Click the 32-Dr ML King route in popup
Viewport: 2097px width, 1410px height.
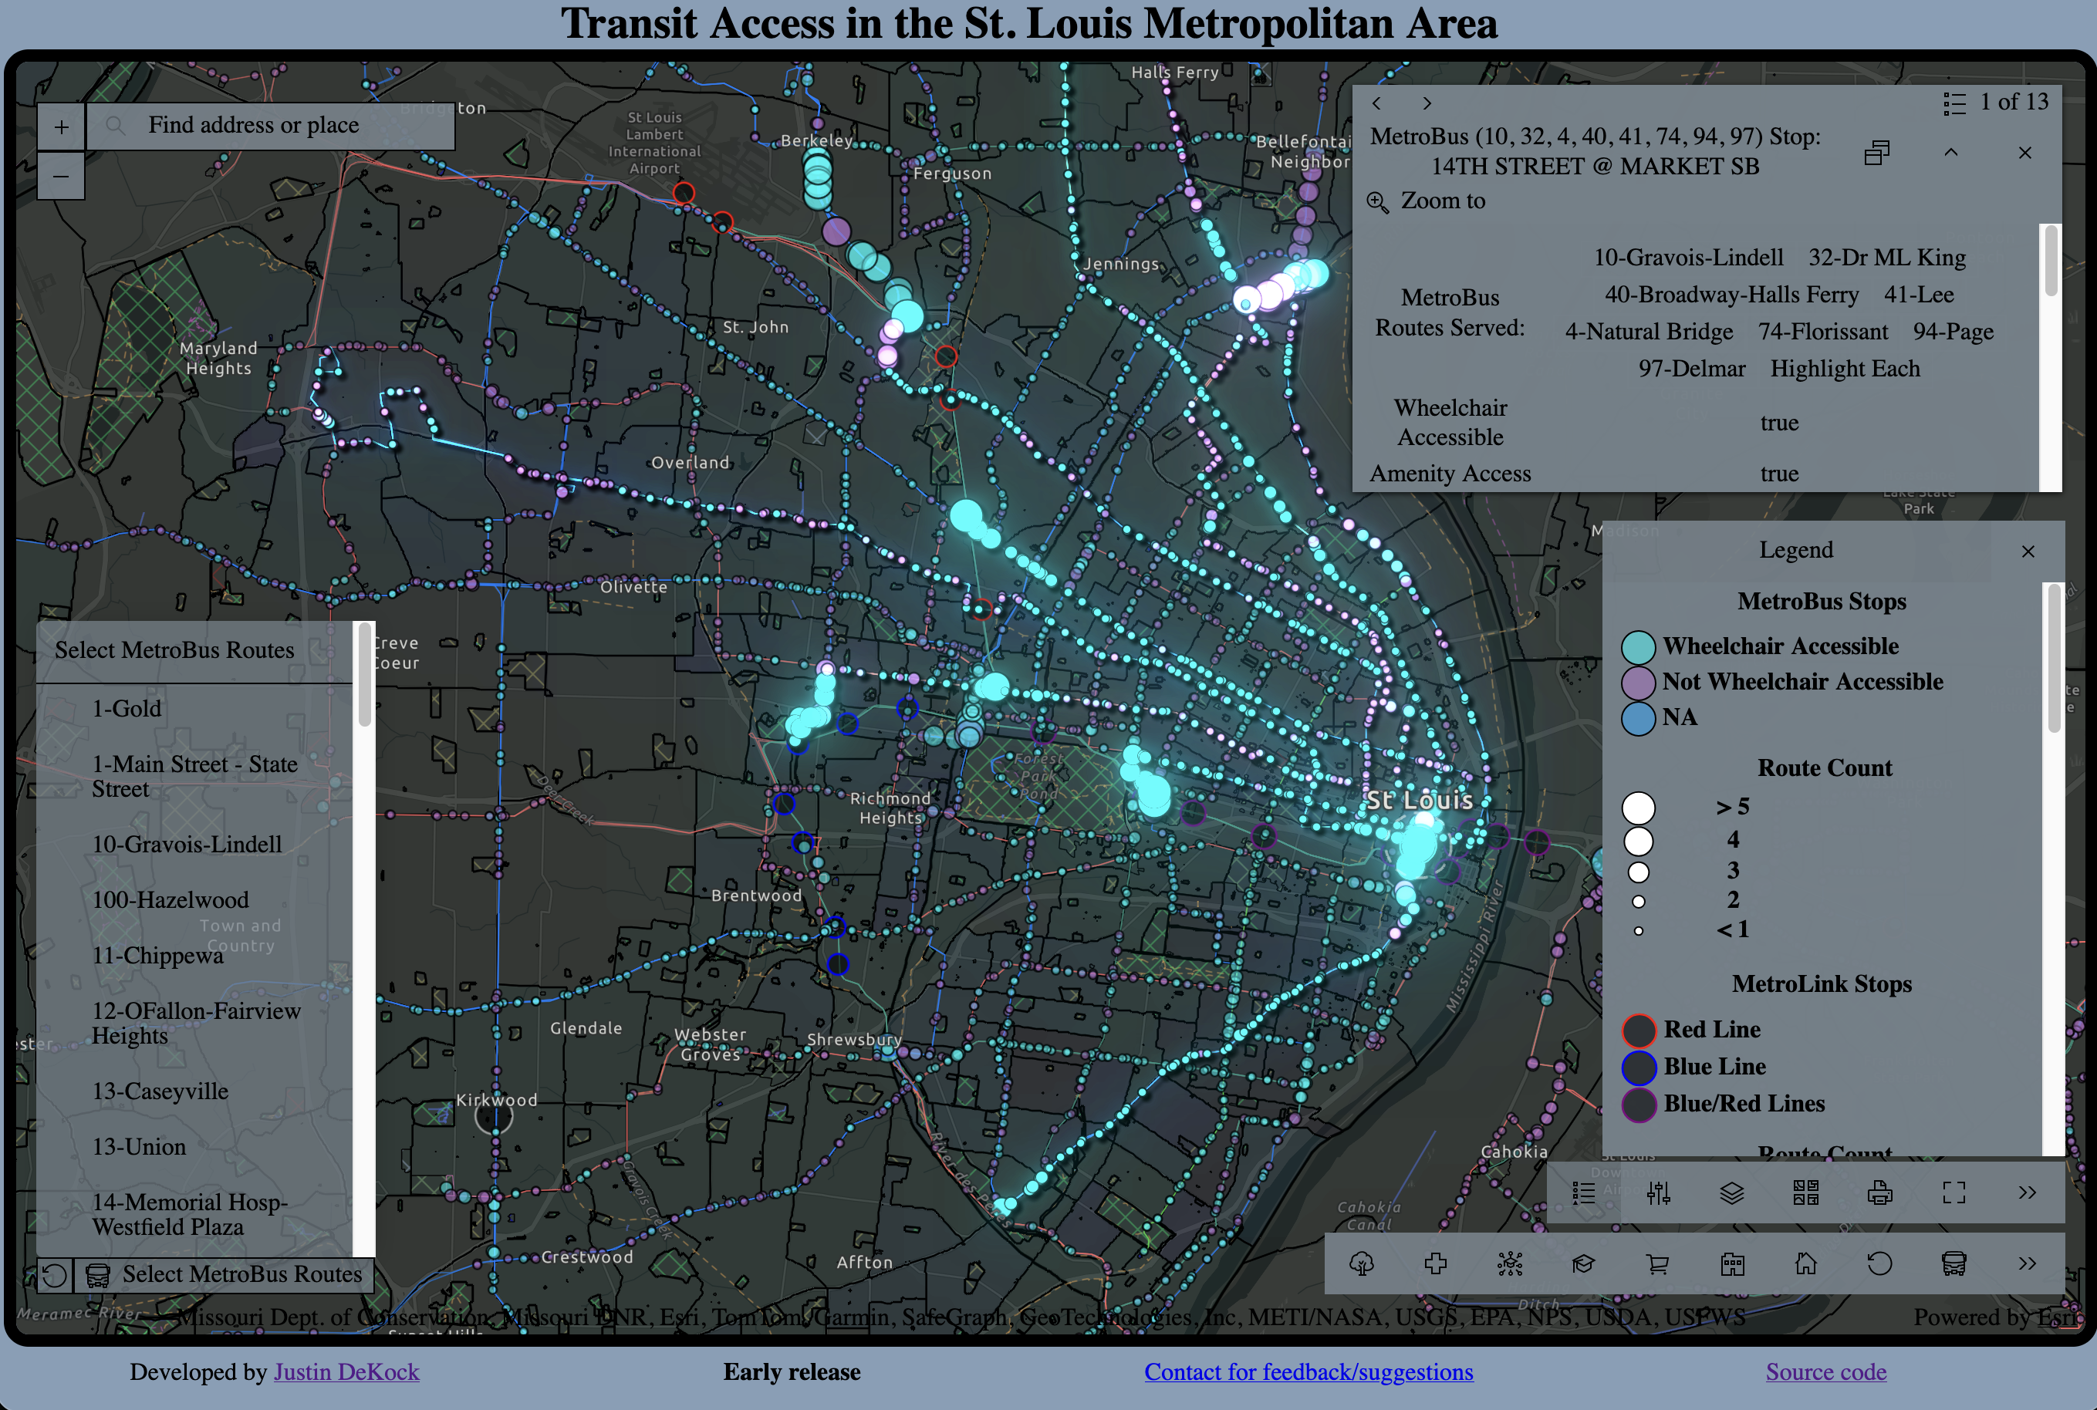coord(1887,257)
